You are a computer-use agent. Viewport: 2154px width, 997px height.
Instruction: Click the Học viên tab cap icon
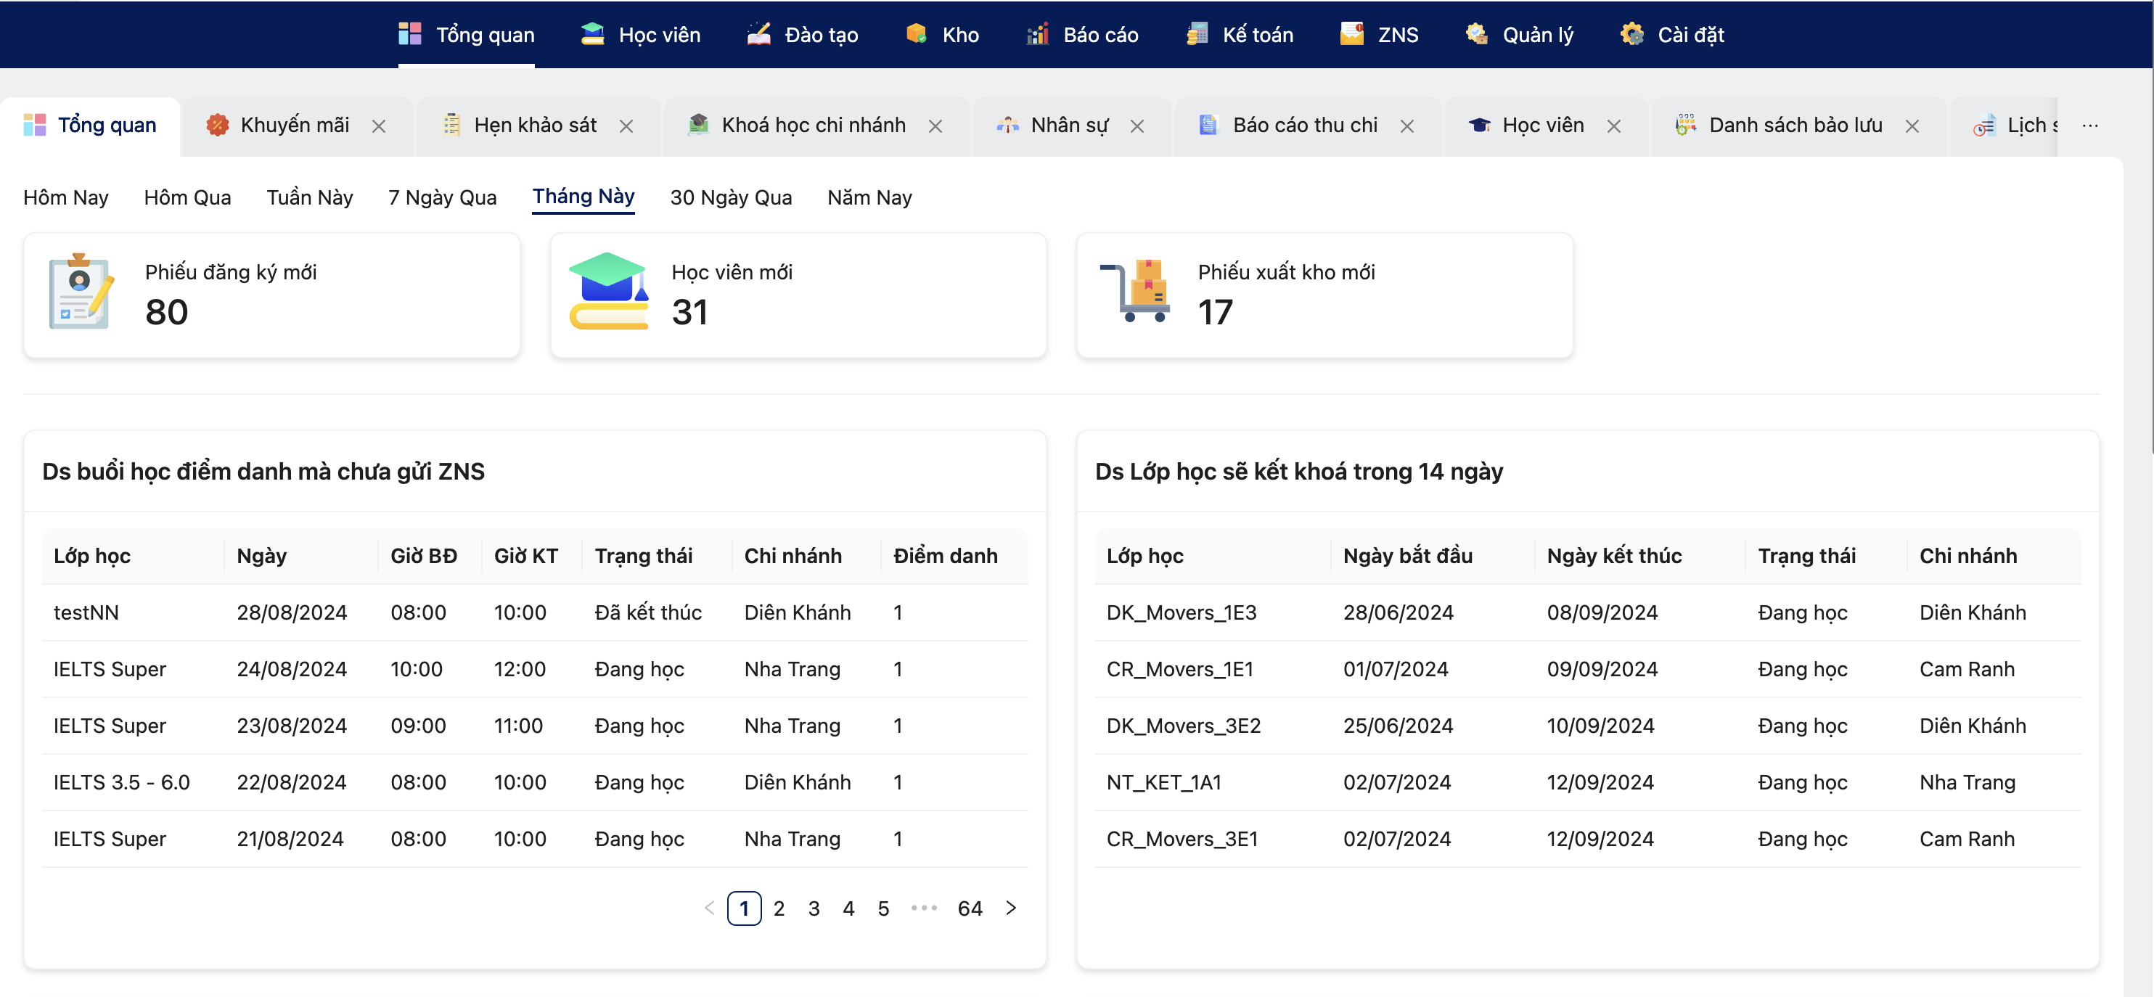pos(1479,126)
